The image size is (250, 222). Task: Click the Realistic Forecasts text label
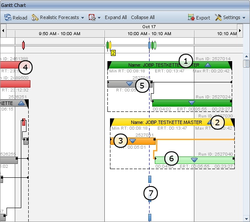point(60,17)
